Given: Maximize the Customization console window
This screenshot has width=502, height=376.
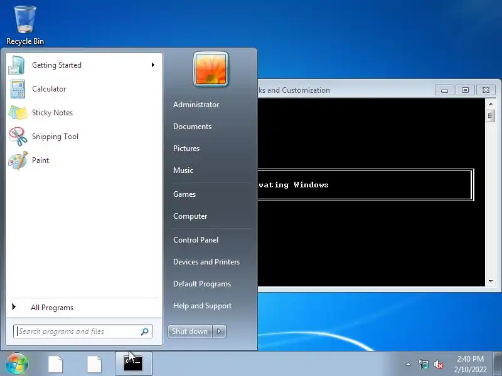Looking at the screenshot, I should (465, 90).
